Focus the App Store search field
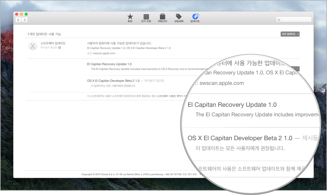327x195 pixels. (x=293, y=20)
